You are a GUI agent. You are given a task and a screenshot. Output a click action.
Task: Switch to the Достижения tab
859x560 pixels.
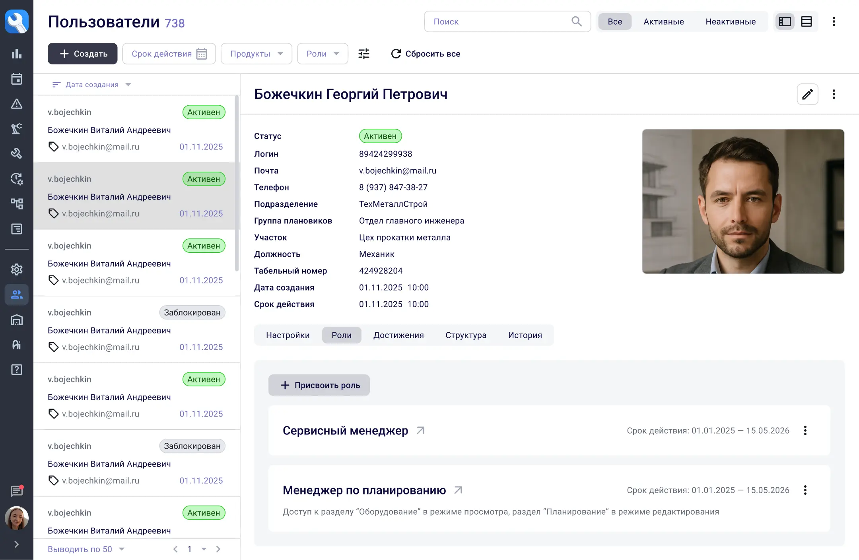[x=398, y=335]
